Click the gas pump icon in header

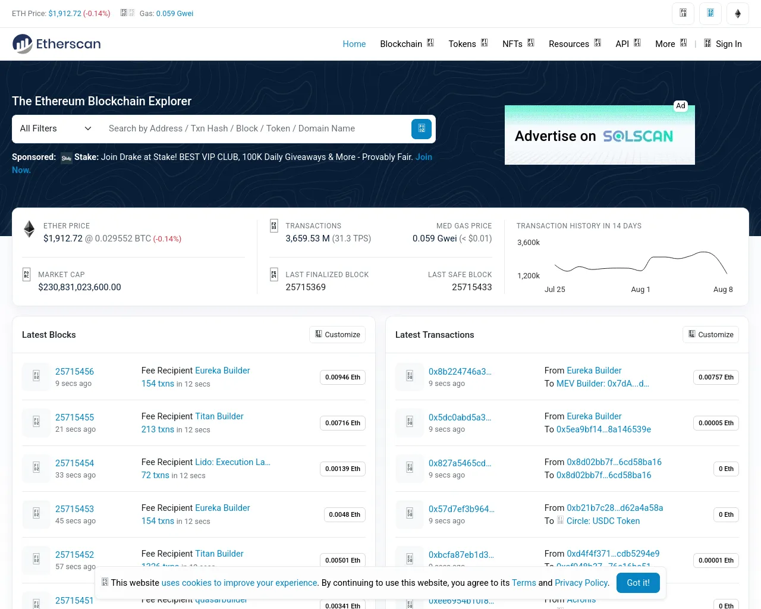pyautogui.click(x=127, y=12)
